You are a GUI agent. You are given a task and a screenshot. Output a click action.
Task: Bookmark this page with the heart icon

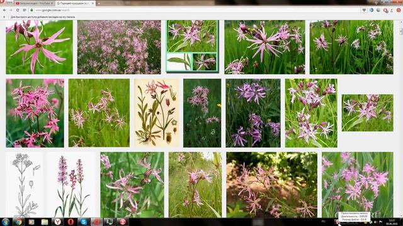[x=364, y=10]
